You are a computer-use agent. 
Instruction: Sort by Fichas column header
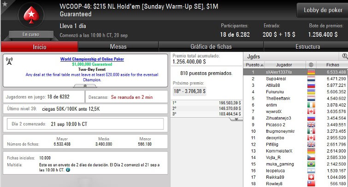click(332, 65)
